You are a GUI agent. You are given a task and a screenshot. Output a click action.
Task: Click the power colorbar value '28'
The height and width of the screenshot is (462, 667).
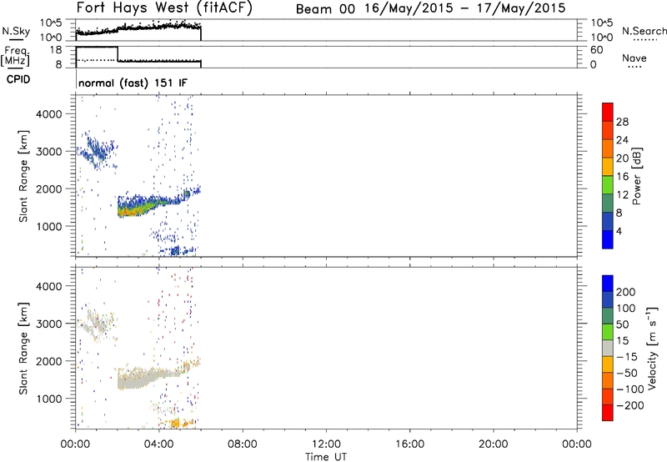click(x=622, y=122)
